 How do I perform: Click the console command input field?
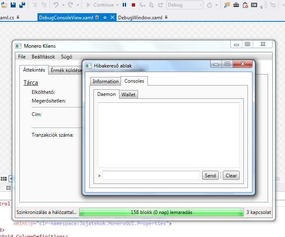pos(151,176)
